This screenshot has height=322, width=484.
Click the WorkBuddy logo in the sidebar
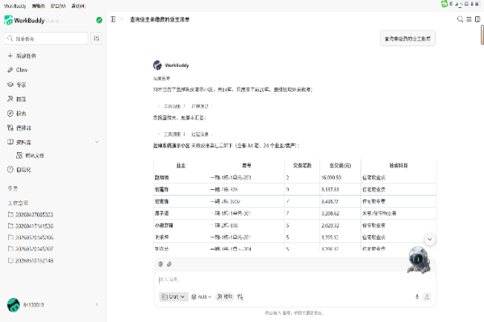8,20
